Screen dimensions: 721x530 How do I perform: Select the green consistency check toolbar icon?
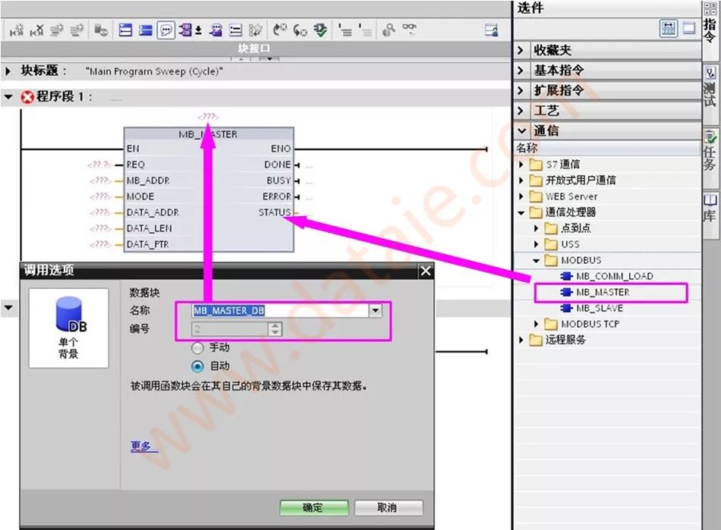point(320,29)
